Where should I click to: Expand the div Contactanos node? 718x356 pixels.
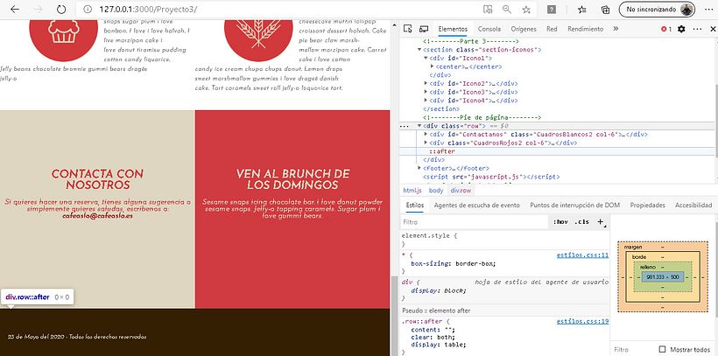[x=426, y=134]
